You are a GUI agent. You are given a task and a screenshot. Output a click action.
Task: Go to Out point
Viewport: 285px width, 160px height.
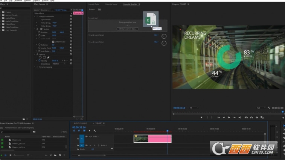click(x=239, y=118)
